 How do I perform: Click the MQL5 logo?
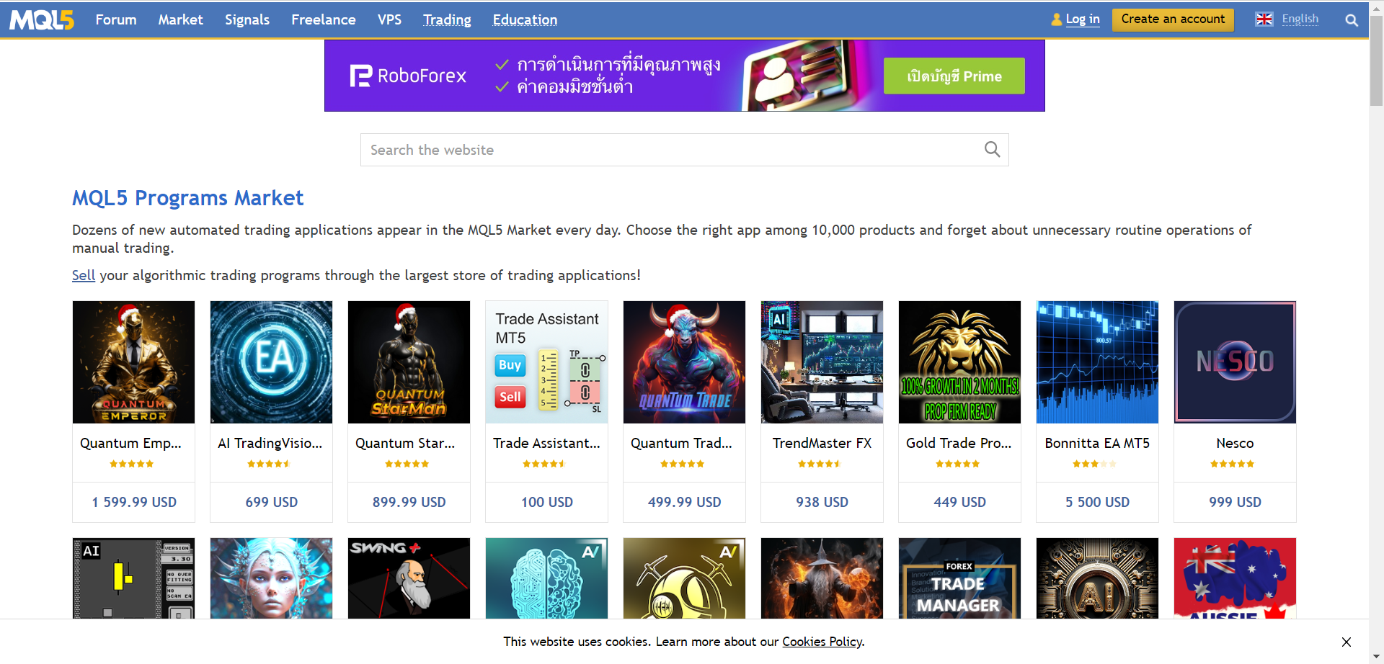42,19
